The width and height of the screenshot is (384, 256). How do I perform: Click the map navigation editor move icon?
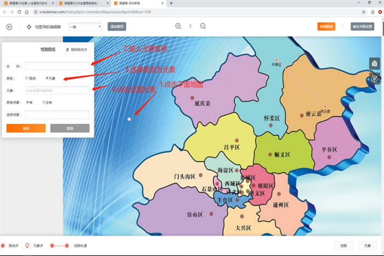29,27
